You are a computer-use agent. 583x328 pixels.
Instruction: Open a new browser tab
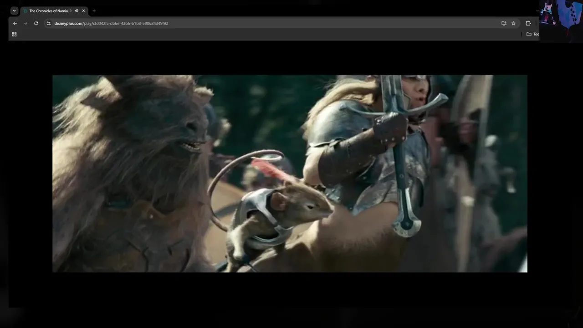coord(94,10)
